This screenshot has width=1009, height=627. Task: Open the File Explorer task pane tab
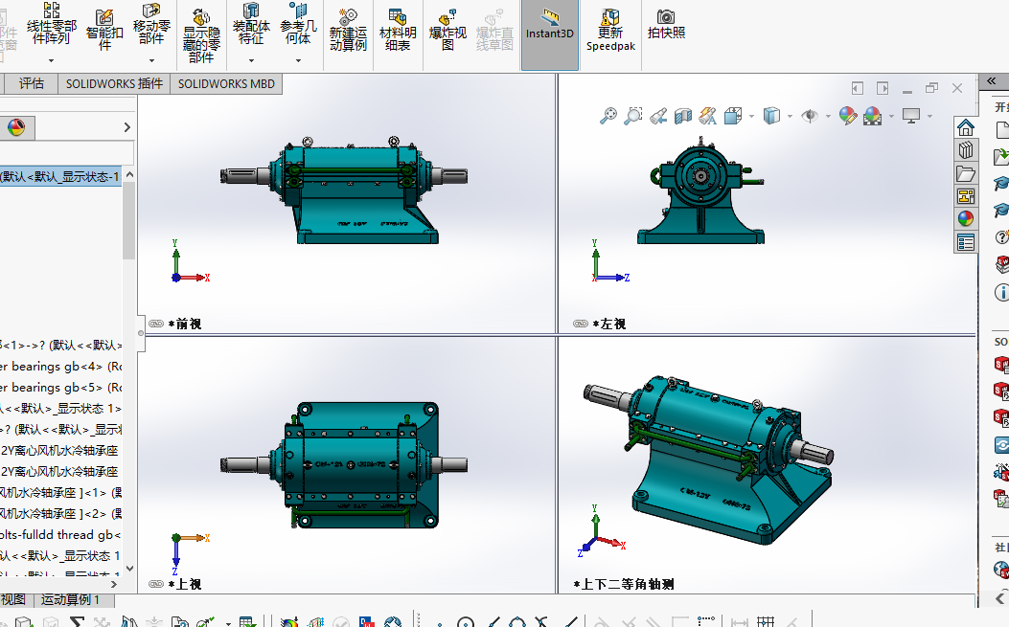(x=965, y=173)
